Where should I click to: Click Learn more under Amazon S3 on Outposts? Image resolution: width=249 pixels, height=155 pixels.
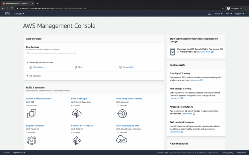pos(187,114)
